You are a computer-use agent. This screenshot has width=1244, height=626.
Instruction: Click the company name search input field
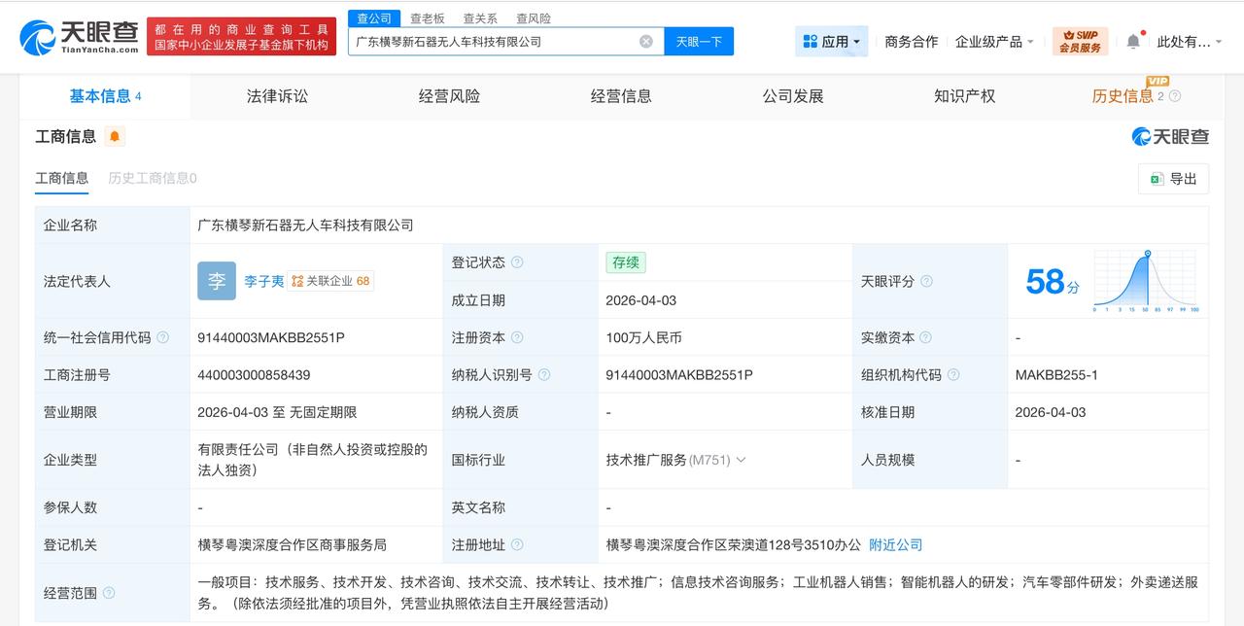tap(496, 41)
